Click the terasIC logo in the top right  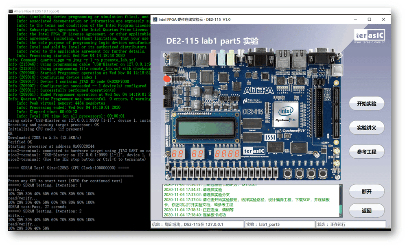point(369,35)
